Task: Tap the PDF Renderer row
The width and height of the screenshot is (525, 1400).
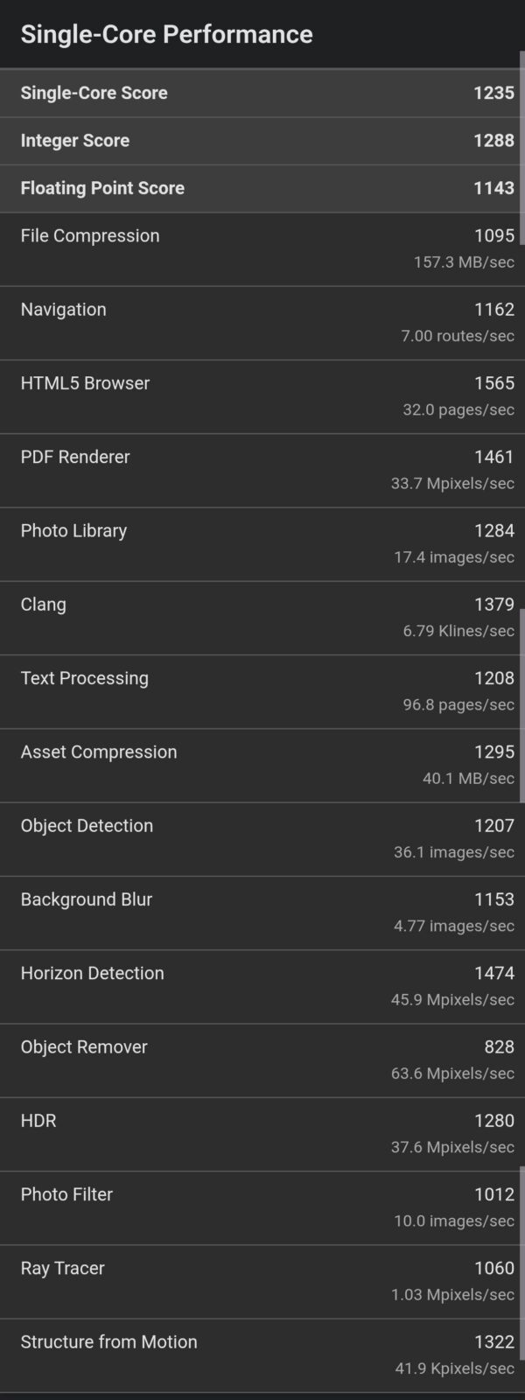Action: point(262,470)
